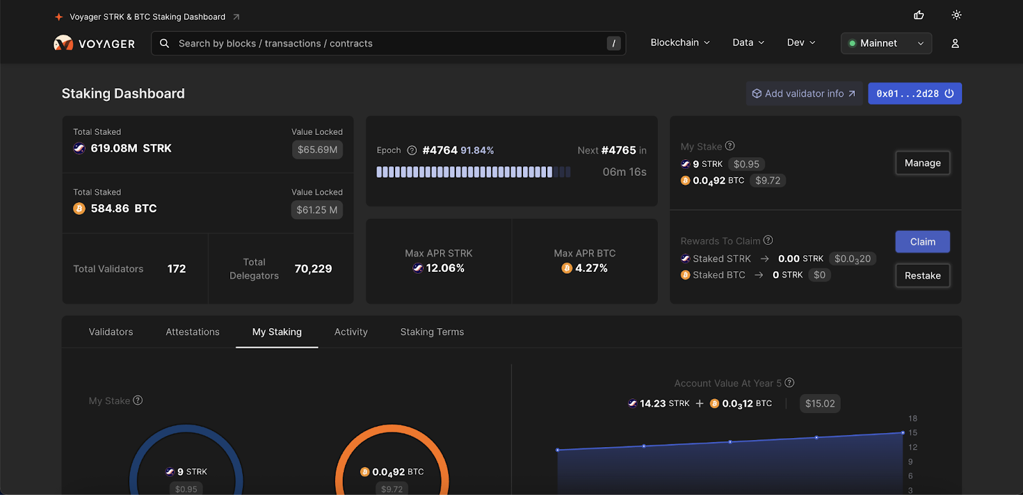Click the Epoch help question-mark icon
Viewport: 1023px width, 495px height.
412,150
